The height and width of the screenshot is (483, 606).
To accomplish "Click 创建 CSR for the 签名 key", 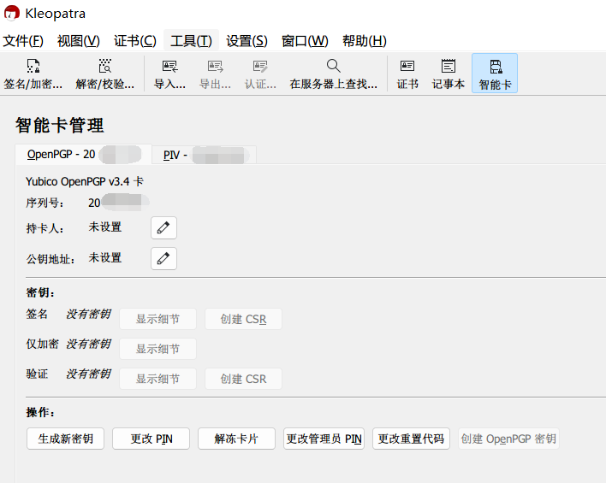I will click(x=243, y=319).
